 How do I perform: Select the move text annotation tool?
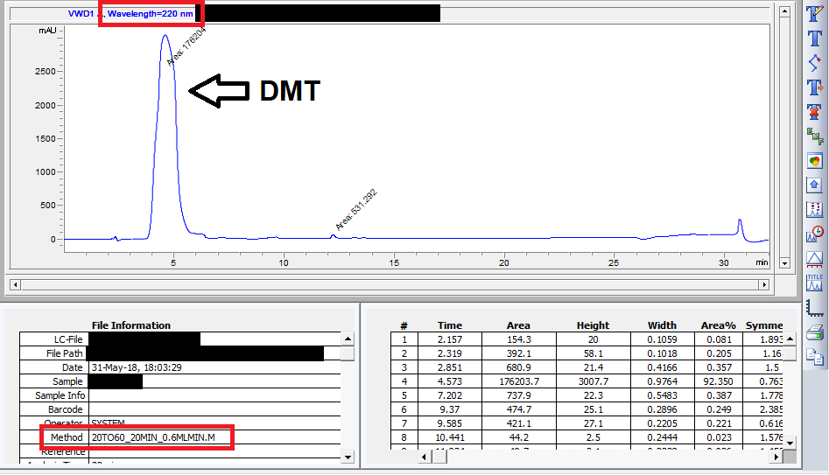click(815, 87)
